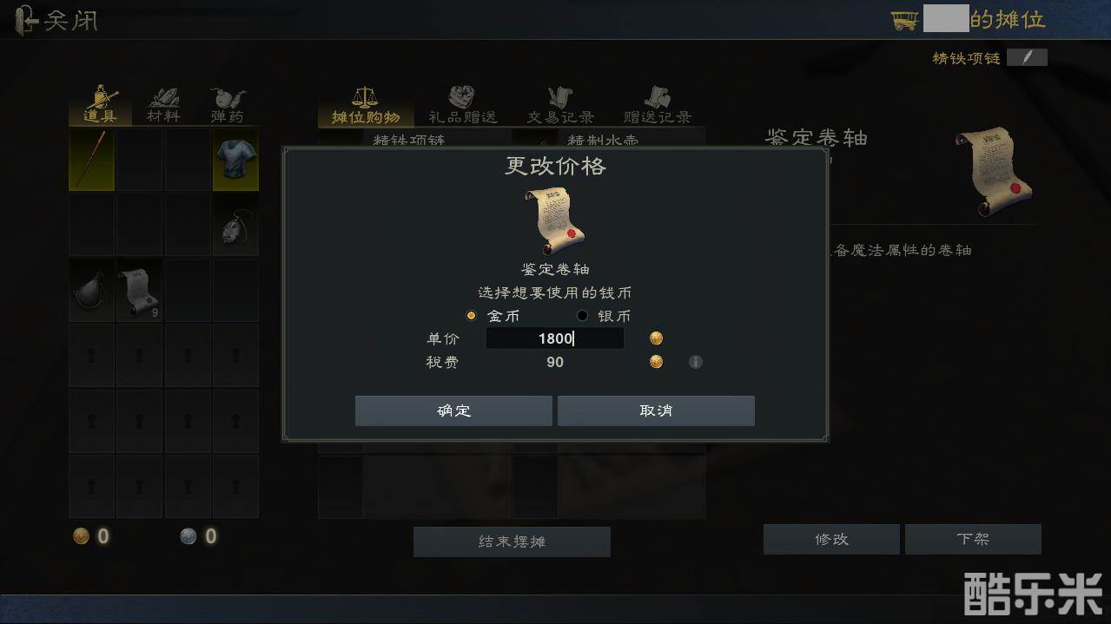The width and height of the screenshot is (1111, 624).
Task: Open the 礼品赠送 gift tab
Action: click(462, 105)
